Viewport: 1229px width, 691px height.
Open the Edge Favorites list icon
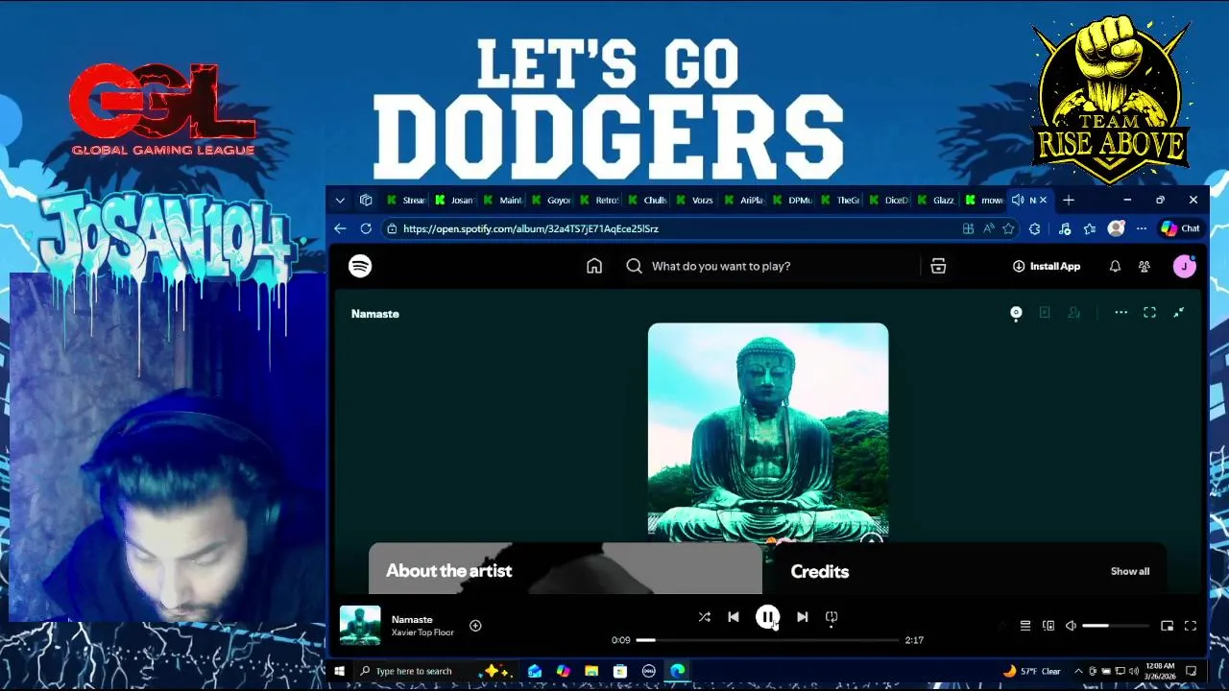pyautogui.click(x=1089, y=228)
